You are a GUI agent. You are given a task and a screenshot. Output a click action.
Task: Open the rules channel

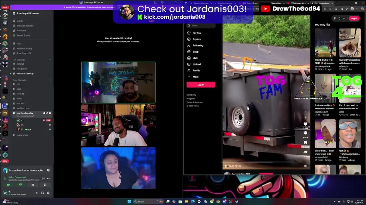19,44
